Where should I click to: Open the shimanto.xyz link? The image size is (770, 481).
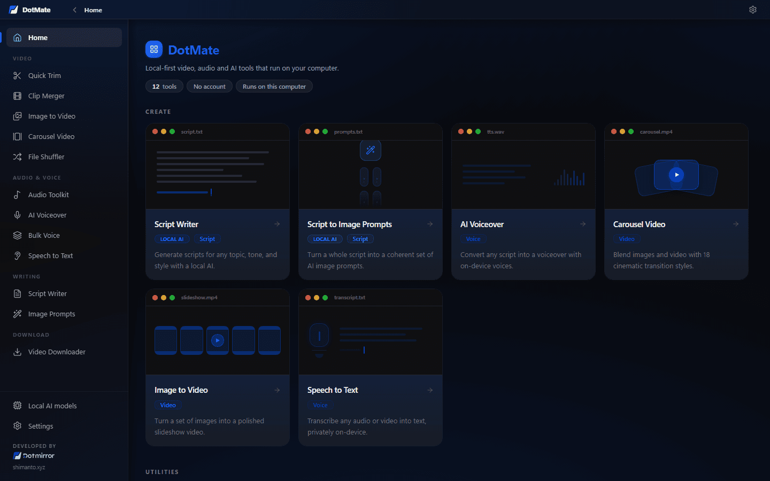[29, 467]
